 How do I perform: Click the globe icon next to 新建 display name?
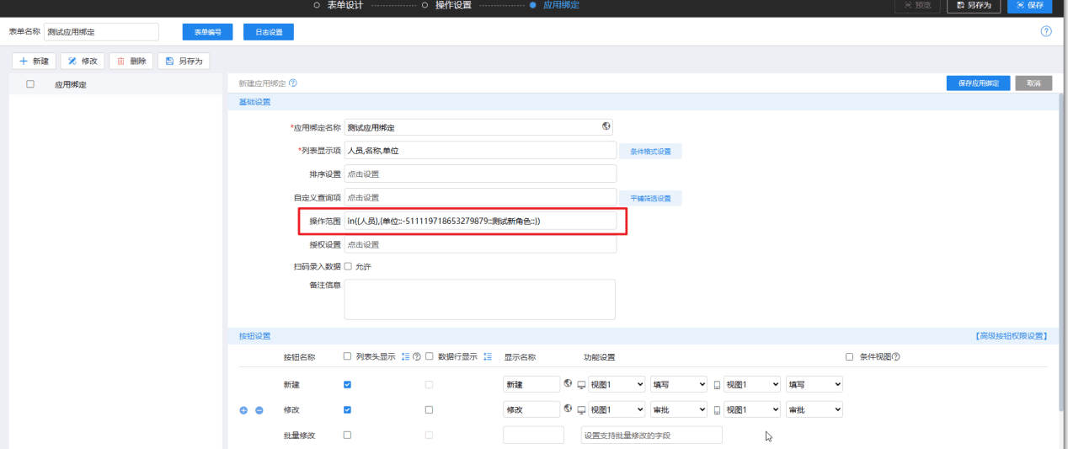pos(568,383)
